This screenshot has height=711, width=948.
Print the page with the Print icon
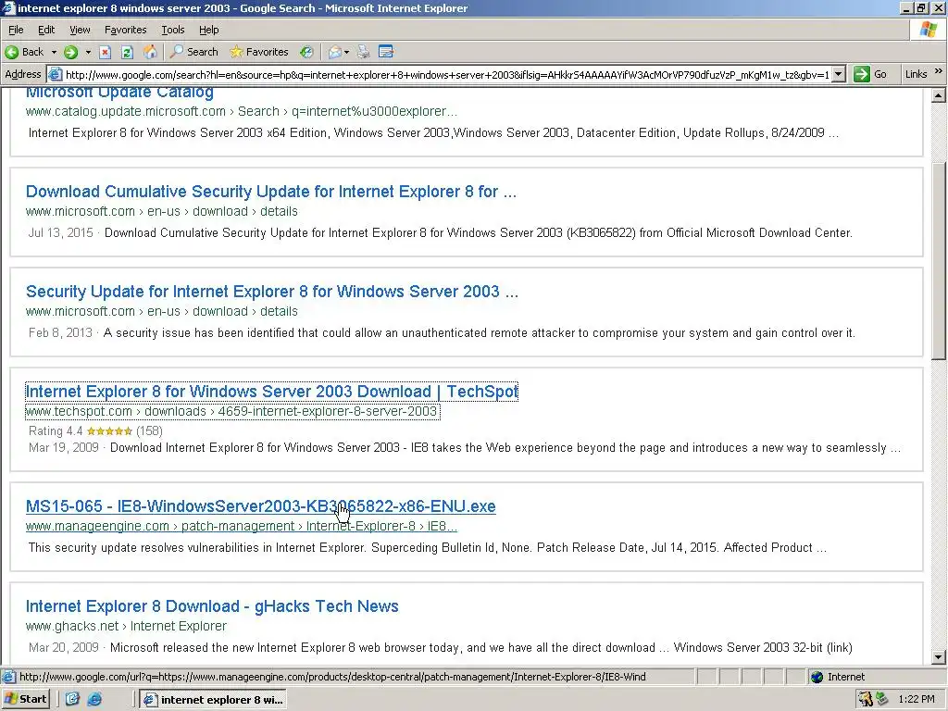pyautogui.click(x=363, y=52)
